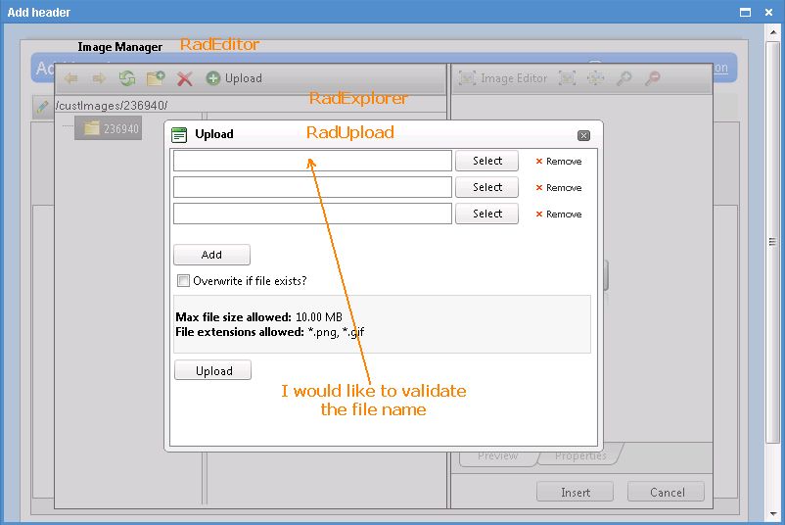Click the Insert button
The image size is (785, 525).
tap(576, 492)
